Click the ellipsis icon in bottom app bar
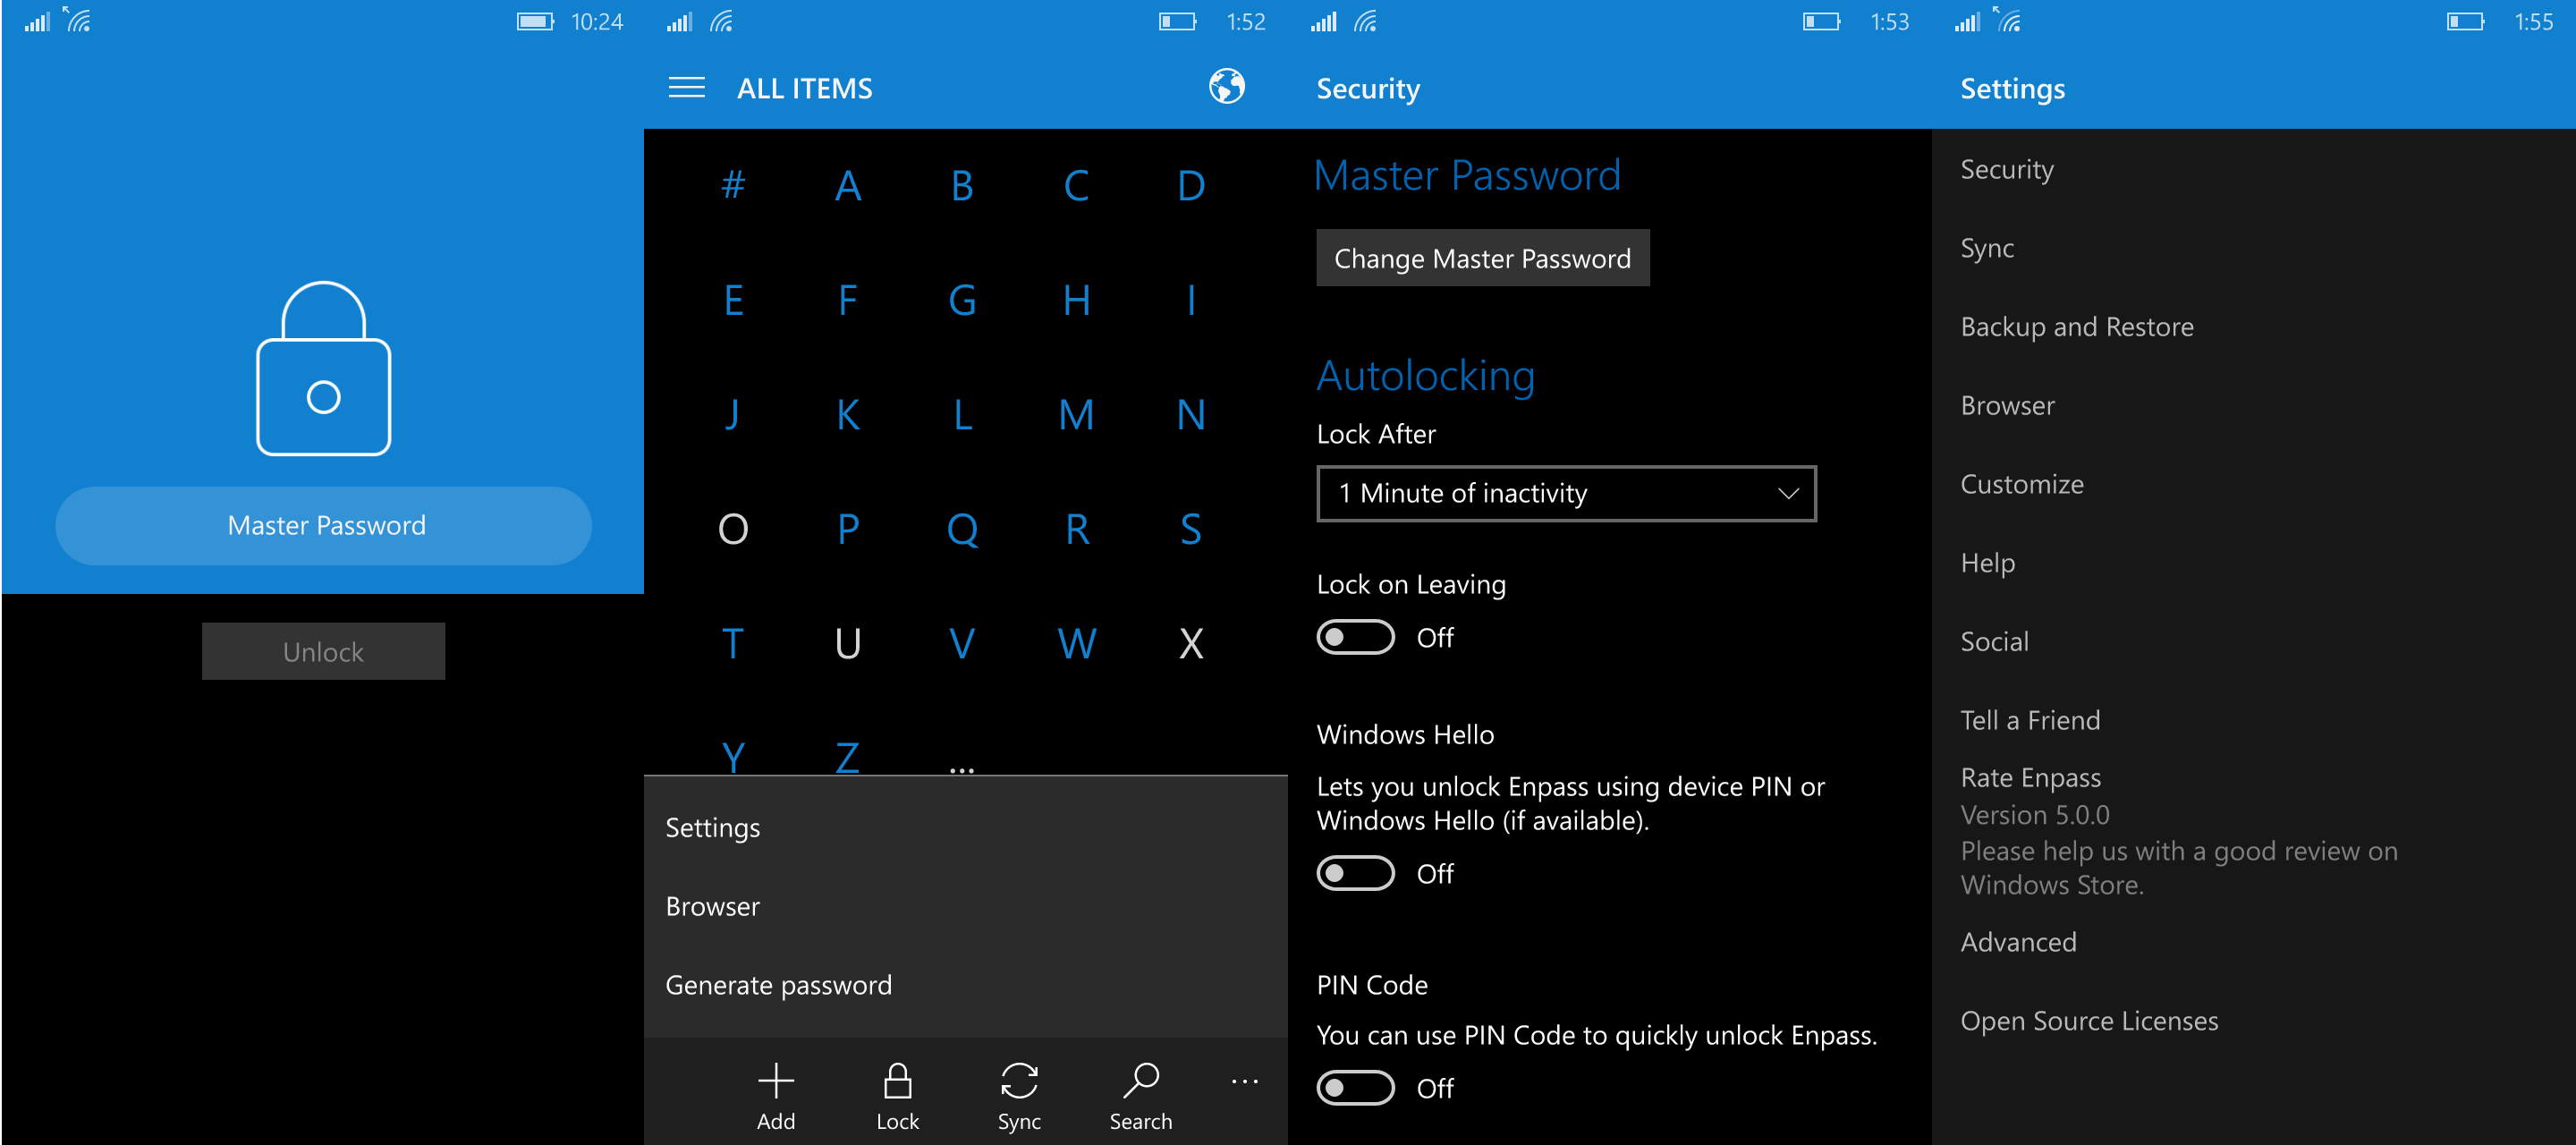Viewport: 2576px width, 1145px height. point(1244,1081)
